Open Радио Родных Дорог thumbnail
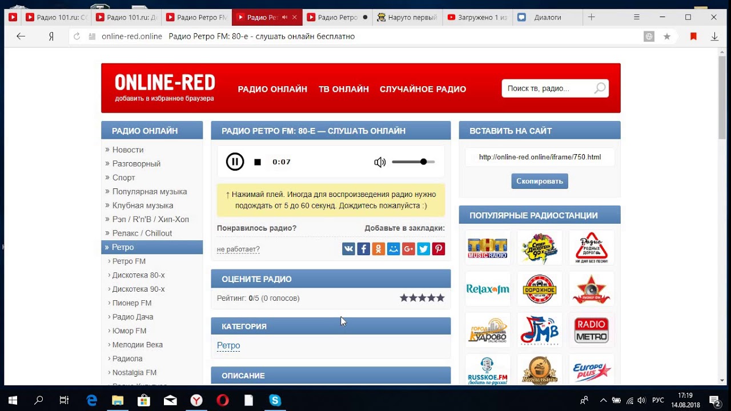Image resolution: width=731 pixels, height=411 pixels. click(592, 248)
